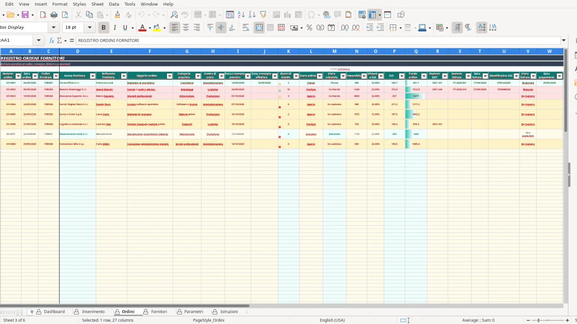The height and width of the screenshot is (324, 577).
Task: Open Stato ordine filter dropdown
Action: 319,76
